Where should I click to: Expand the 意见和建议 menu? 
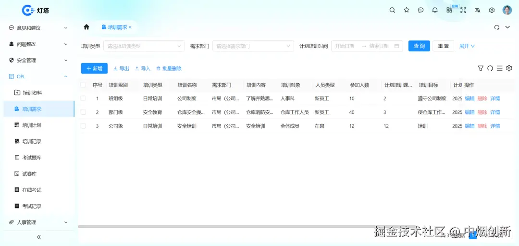pyautogui.click(x=39, y=28)
